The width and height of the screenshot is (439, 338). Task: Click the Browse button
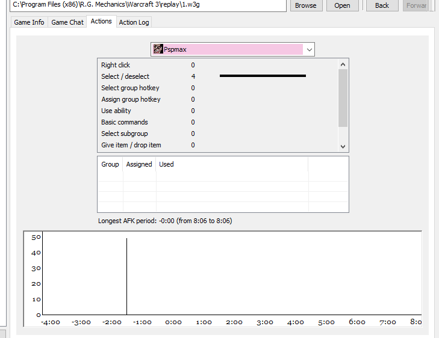pyautogui.click(x=306, y=5)
